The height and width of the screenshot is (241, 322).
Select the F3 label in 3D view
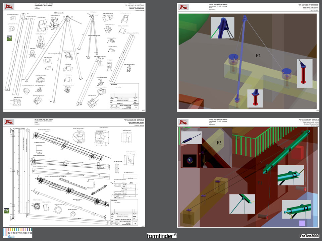(x=219, y=143)
